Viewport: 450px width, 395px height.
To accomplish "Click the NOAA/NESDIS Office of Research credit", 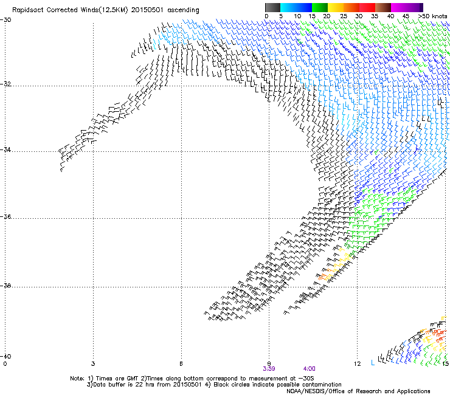I will click(358, 391).
